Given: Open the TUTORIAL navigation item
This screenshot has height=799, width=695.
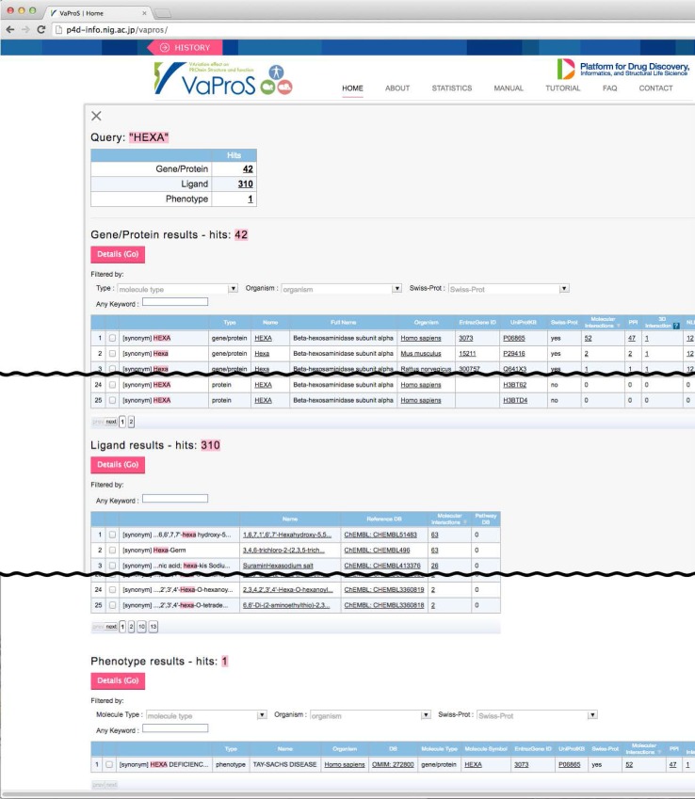Looking at the screenshot, I should click(562, 88).
